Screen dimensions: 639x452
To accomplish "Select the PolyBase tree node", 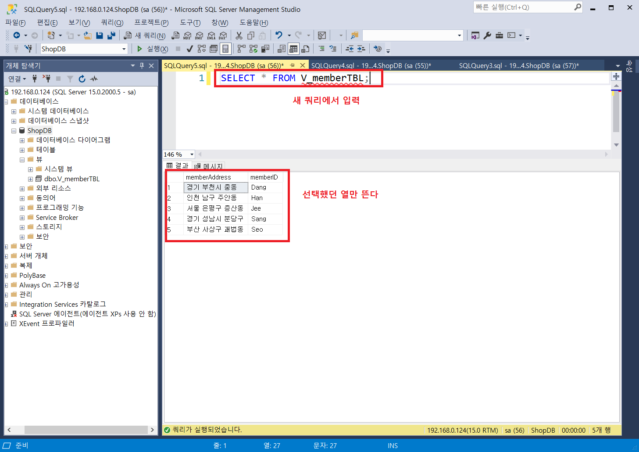I will pyautogui.click(x=32, y=276).
